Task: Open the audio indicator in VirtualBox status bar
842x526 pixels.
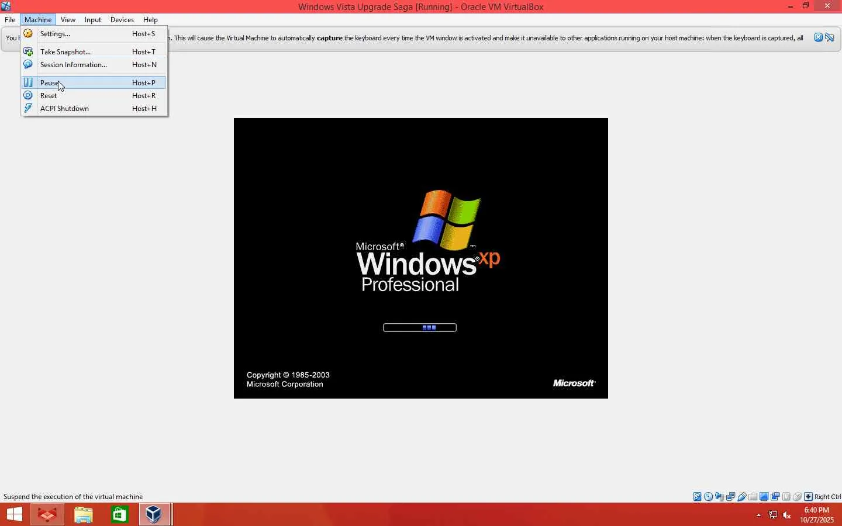Action: pos(720,497)
